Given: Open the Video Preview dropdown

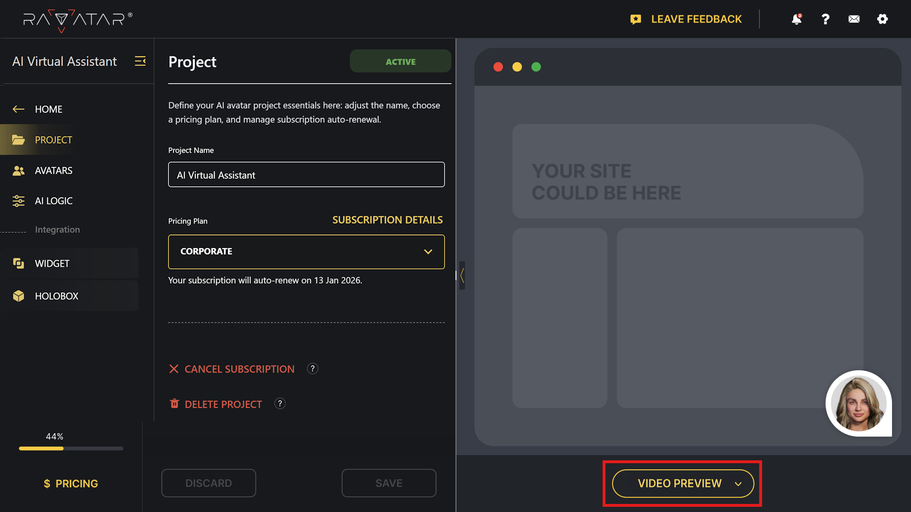Looking at the screenshot, I should [x=682, y=483].
